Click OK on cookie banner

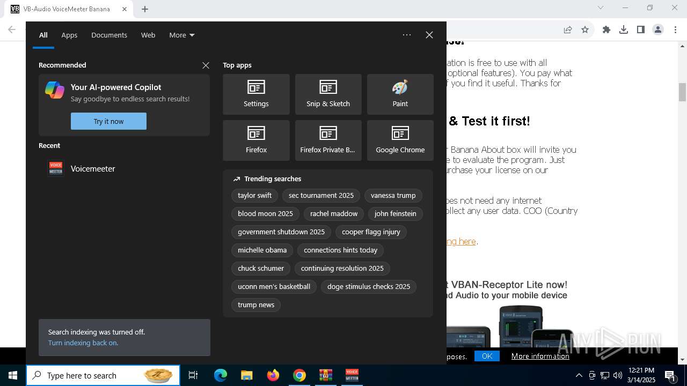click(487, 356)
